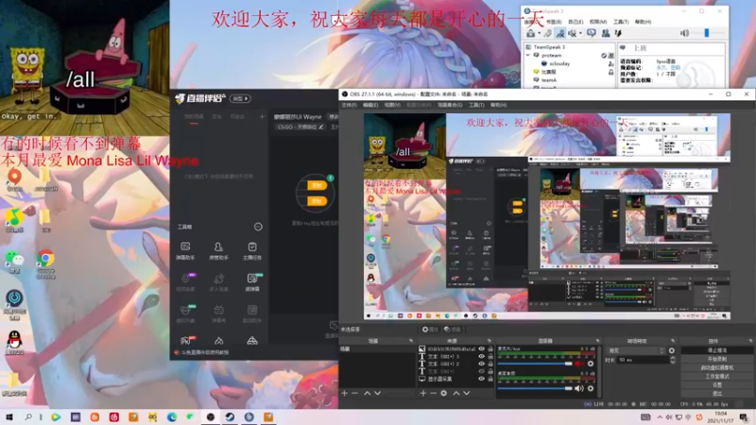Screen dimensions: 756x425
Task: Unmute the 麦克风/Aux channel with the red speaker
Action: (x=579, y=364)
